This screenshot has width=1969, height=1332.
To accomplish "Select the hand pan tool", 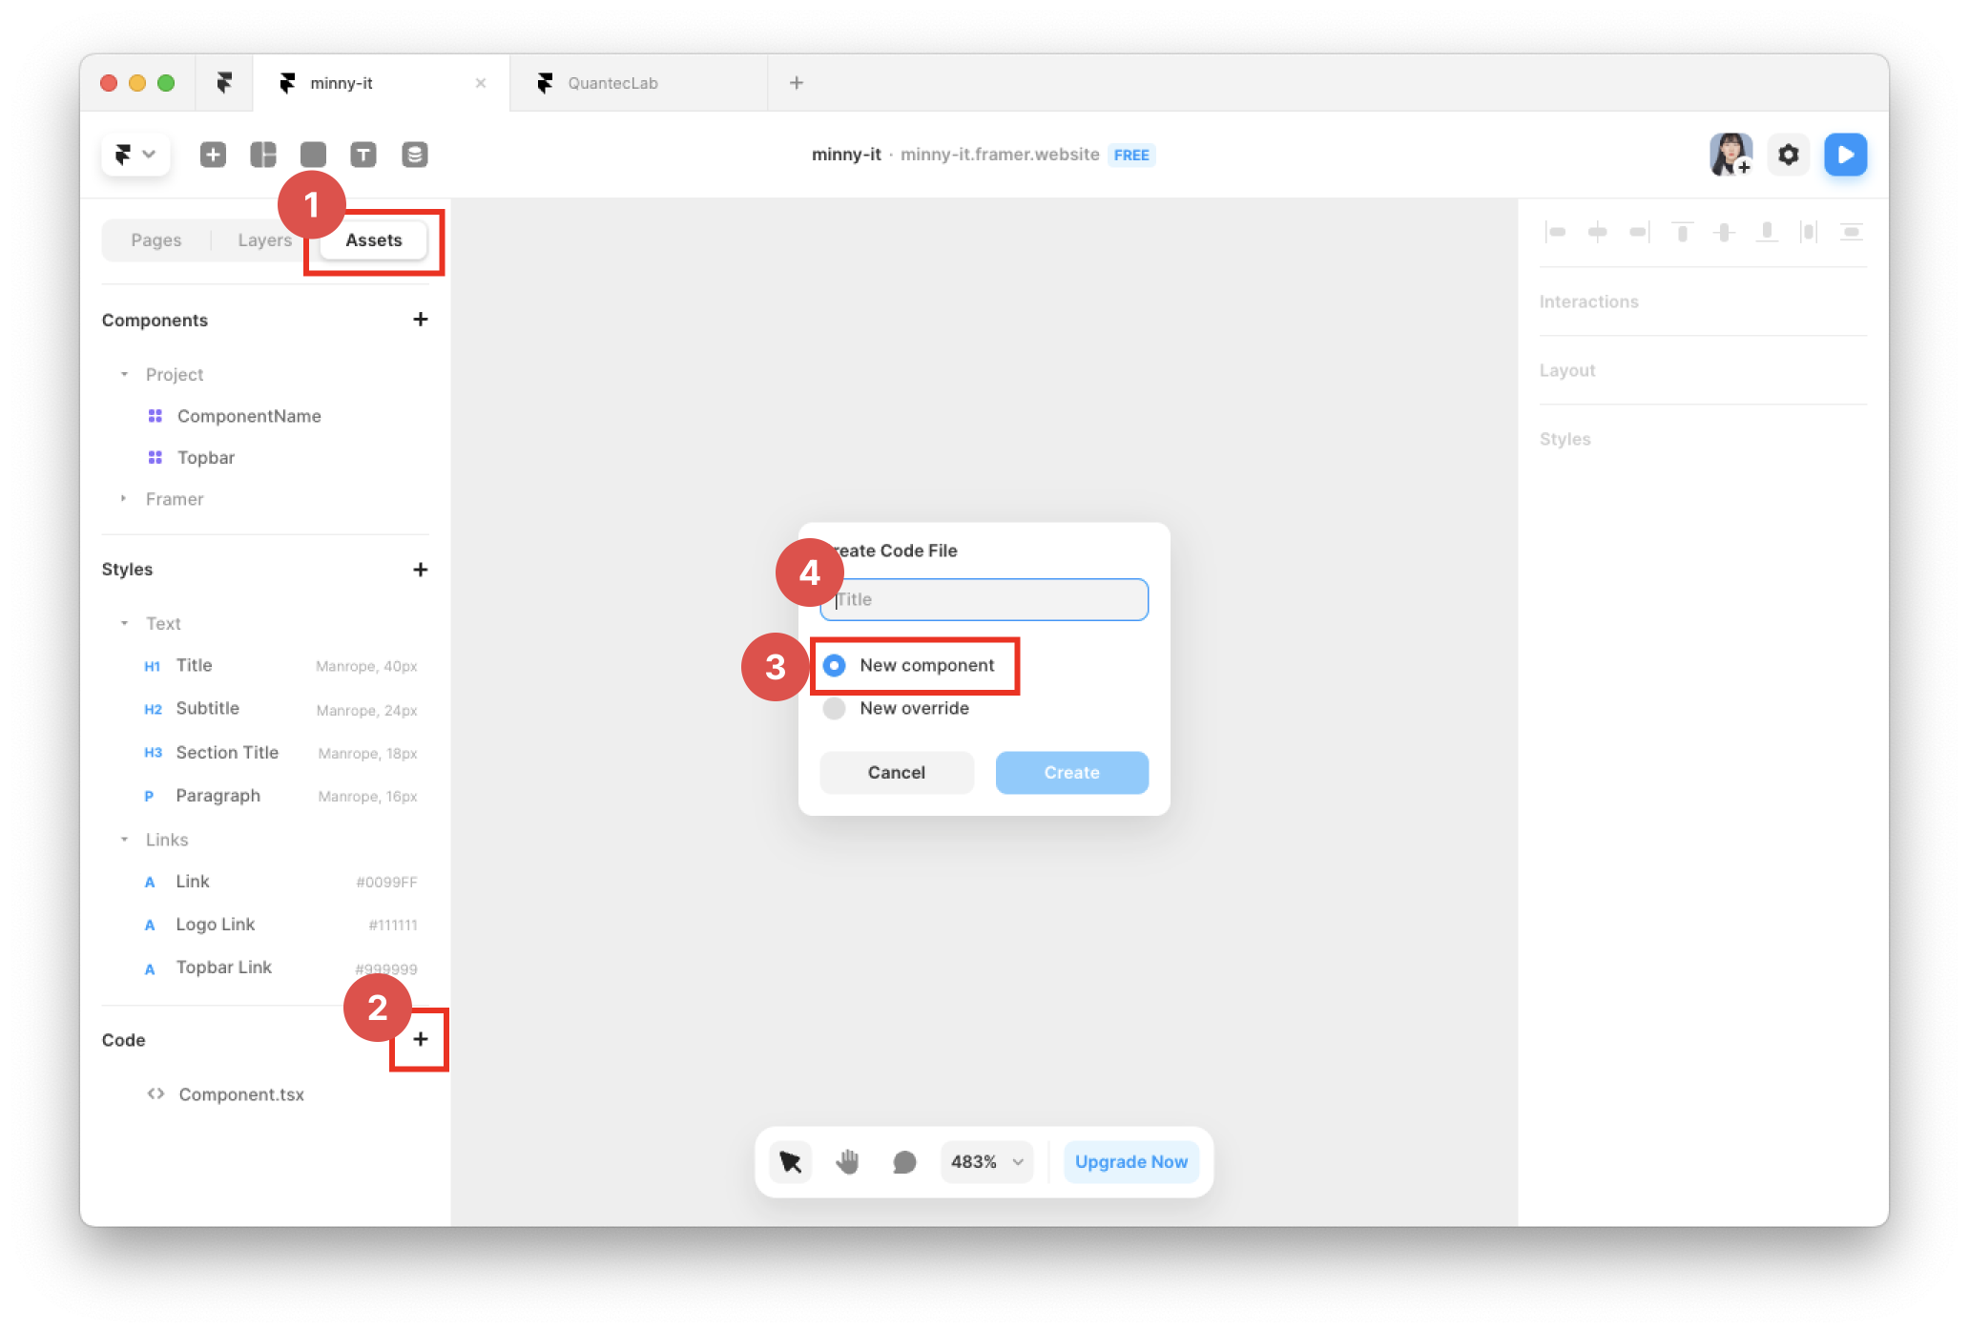I will click(847, 1161).
